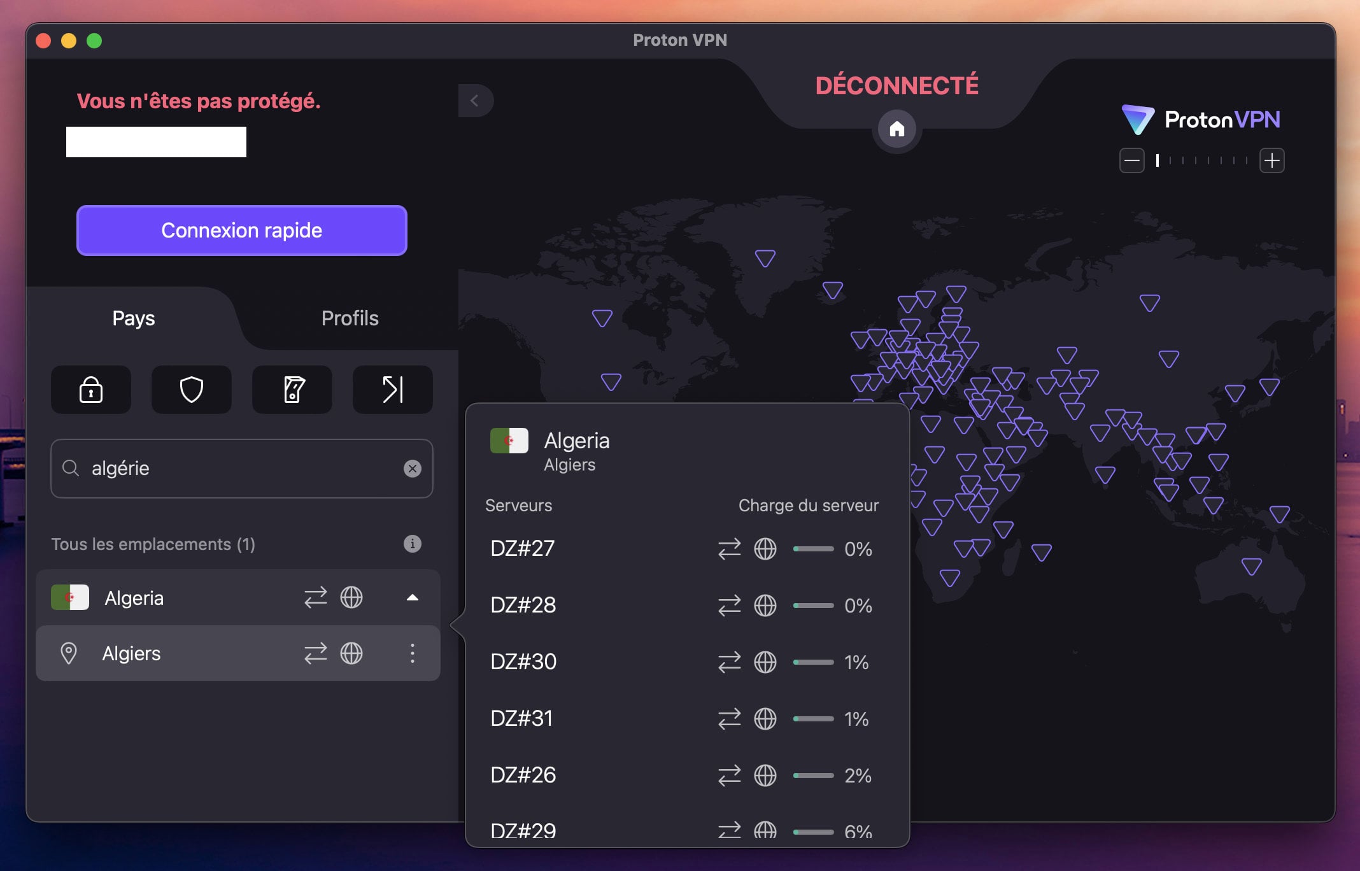
Task: Click the algérie search field
Action: tap(242, 469)
